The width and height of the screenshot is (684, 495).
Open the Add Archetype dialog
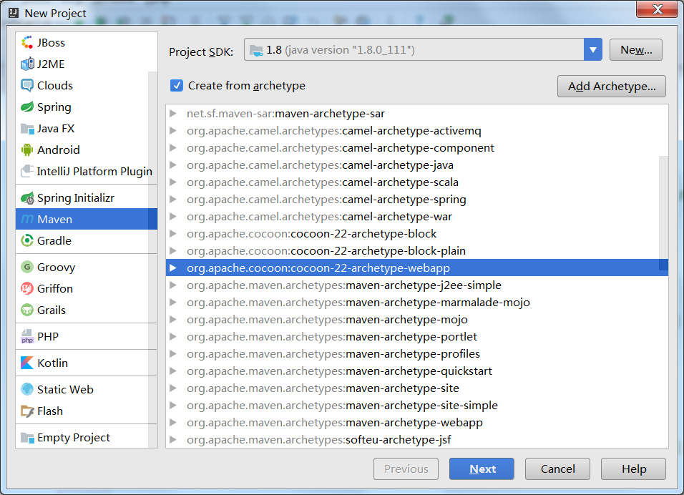[x=612, y=86]
